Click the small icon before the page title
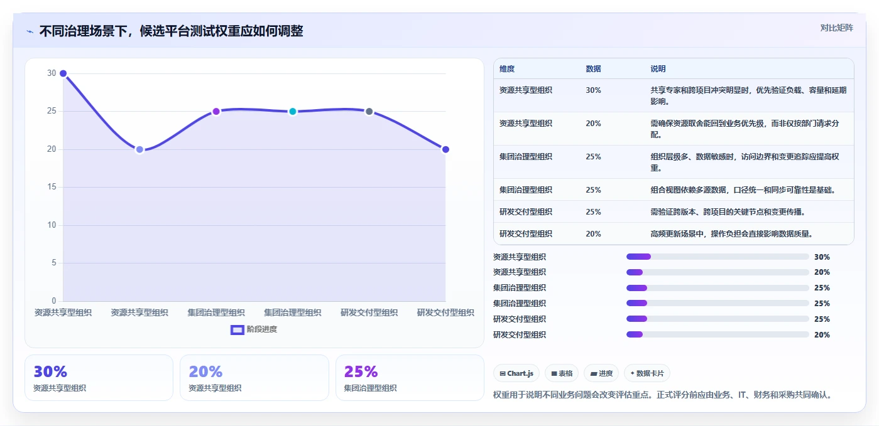 click(x=30, y=31)
